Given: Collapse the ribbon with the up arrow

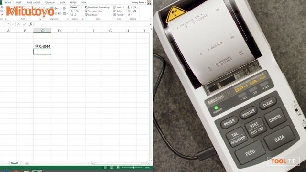Looking at the screenshot, I should (x=150, y=19).
